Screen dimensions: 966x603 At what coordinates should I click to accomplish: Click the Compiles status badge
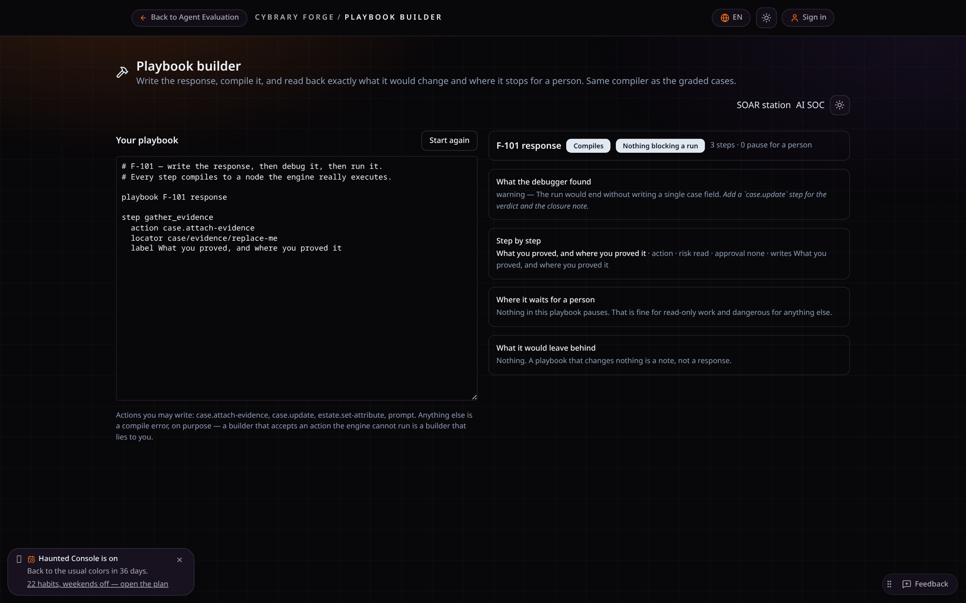[588, 146]
